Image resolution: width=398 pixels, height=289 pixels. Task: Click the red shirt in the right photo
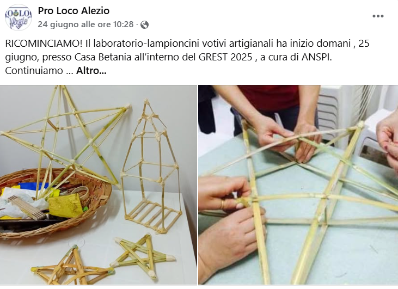tap(268, 97)
